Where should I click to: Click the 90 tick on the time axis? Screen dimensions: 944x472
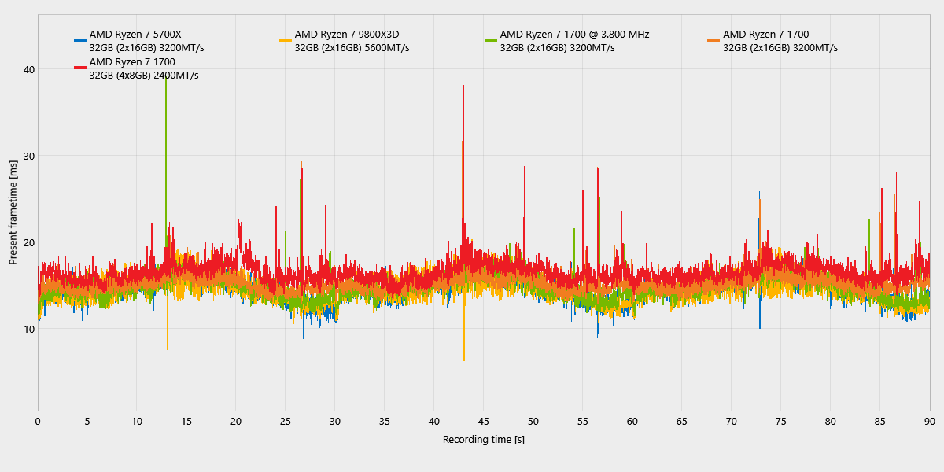coord(930,421)
